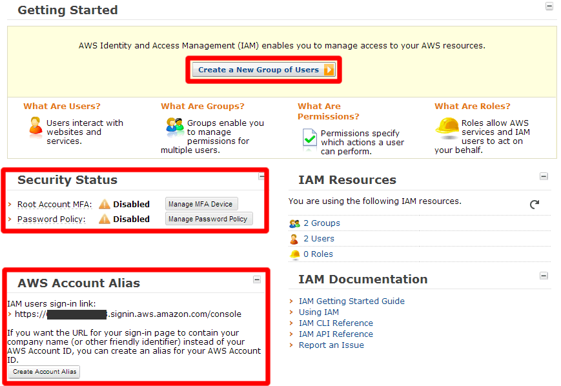The image size is (561, 386).
Task: Click the groups icon under What Are Groups
Action: (x=175, y=127)
